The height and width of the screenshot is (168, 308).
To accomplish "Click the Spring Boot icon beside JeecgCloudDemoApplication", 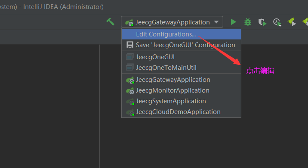I will tap(130, 112).
